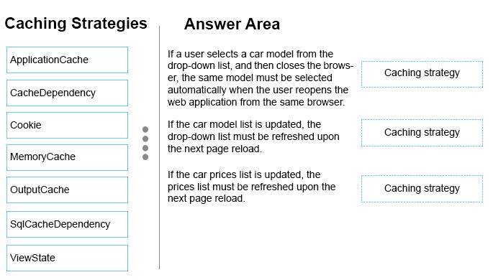The height and width of the screenshot is (280, 493).
Task: Click the car prices list requirement text
Action: pos(251,187)
